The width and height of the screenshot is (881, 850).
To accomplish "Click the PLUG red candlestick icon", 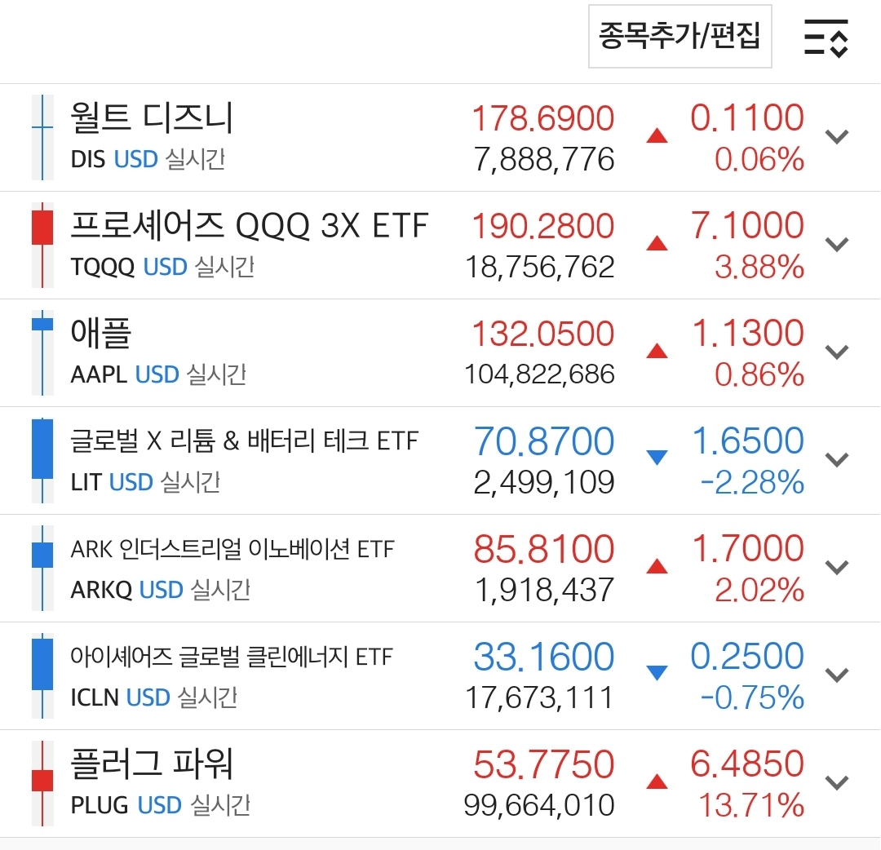I will (x=42, y=783).
